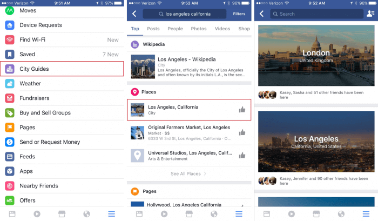
Task: Like Los Angeles, California place with thumbs-up
Action: [242, 110]
